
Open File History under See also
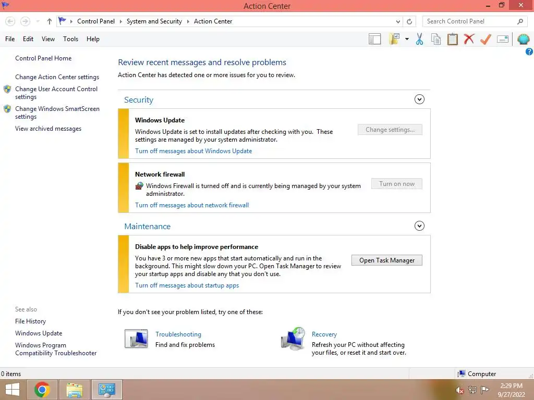pyautogui.click(x=30, y=321)
